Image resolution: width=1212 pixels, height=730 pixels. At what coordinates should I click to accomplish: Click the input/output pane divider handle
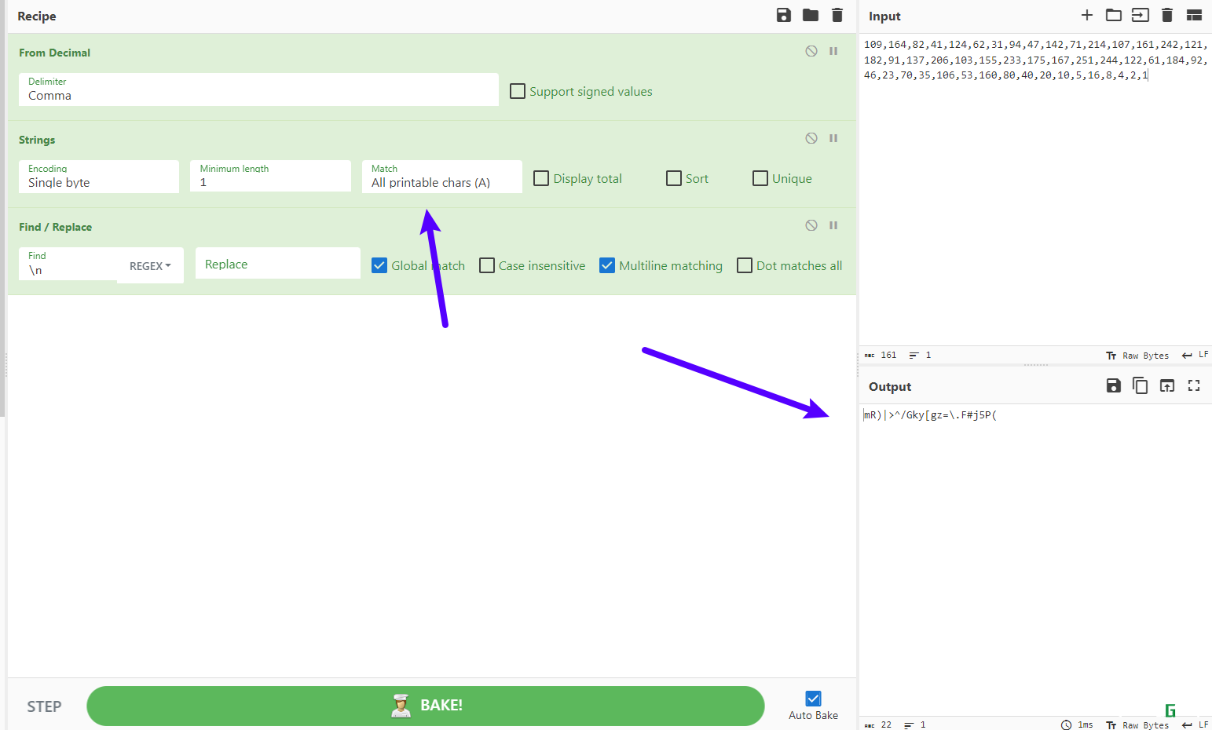(x=1035, y=365)
